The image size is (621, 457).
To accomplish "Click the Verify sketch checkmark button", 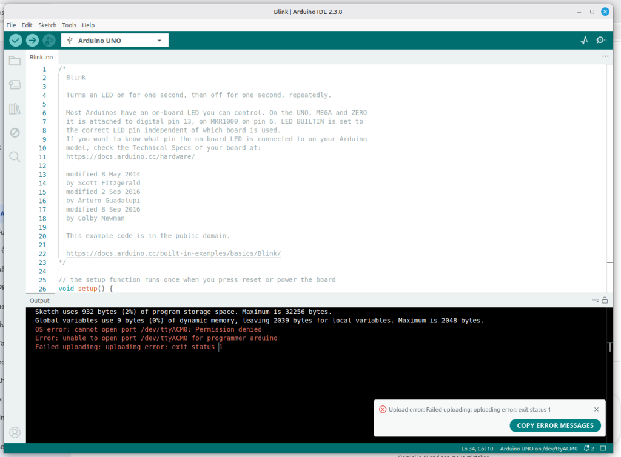I will click(15, 41).
